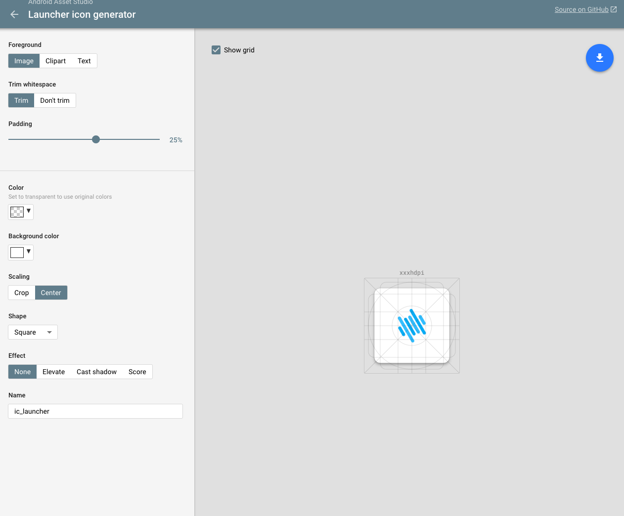The width and height of the screenshot is (624, 516).
Task: Open the foreground Color transparent swatch
Action: coord(17,212)
